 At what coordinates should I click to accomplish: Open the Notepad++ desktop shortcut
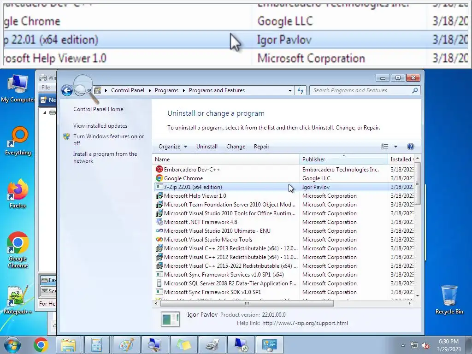pos(18,300)
